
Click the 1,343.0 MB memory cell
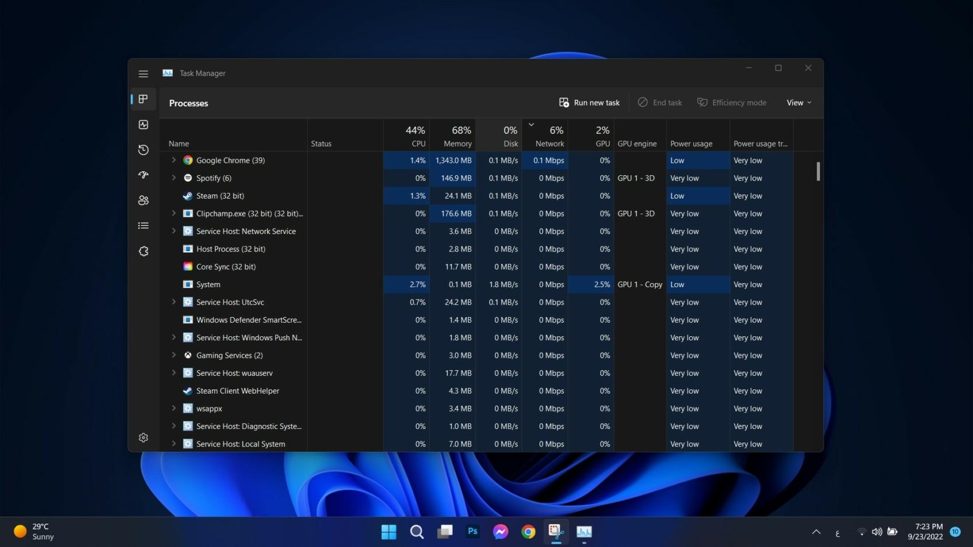pyautogui.click(x=453, y=160)
